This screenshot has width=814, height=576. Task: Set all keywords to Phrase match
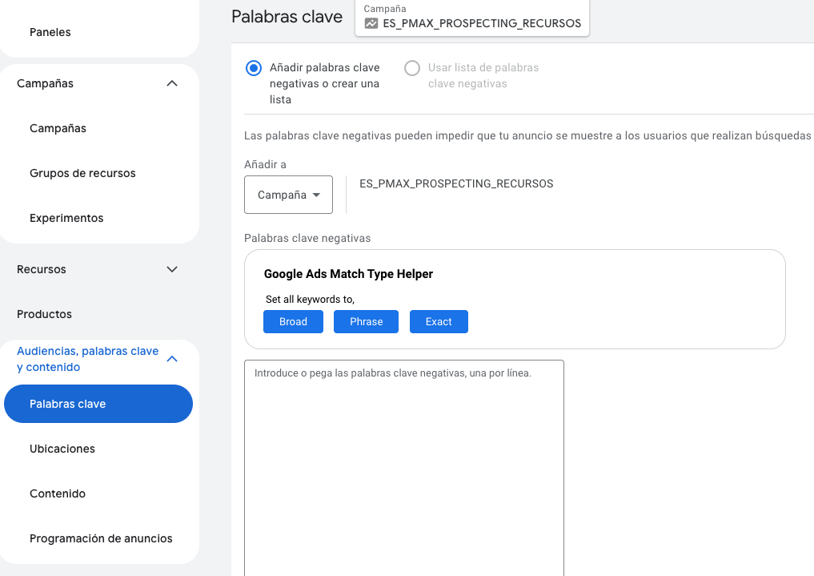coord(366,321)
